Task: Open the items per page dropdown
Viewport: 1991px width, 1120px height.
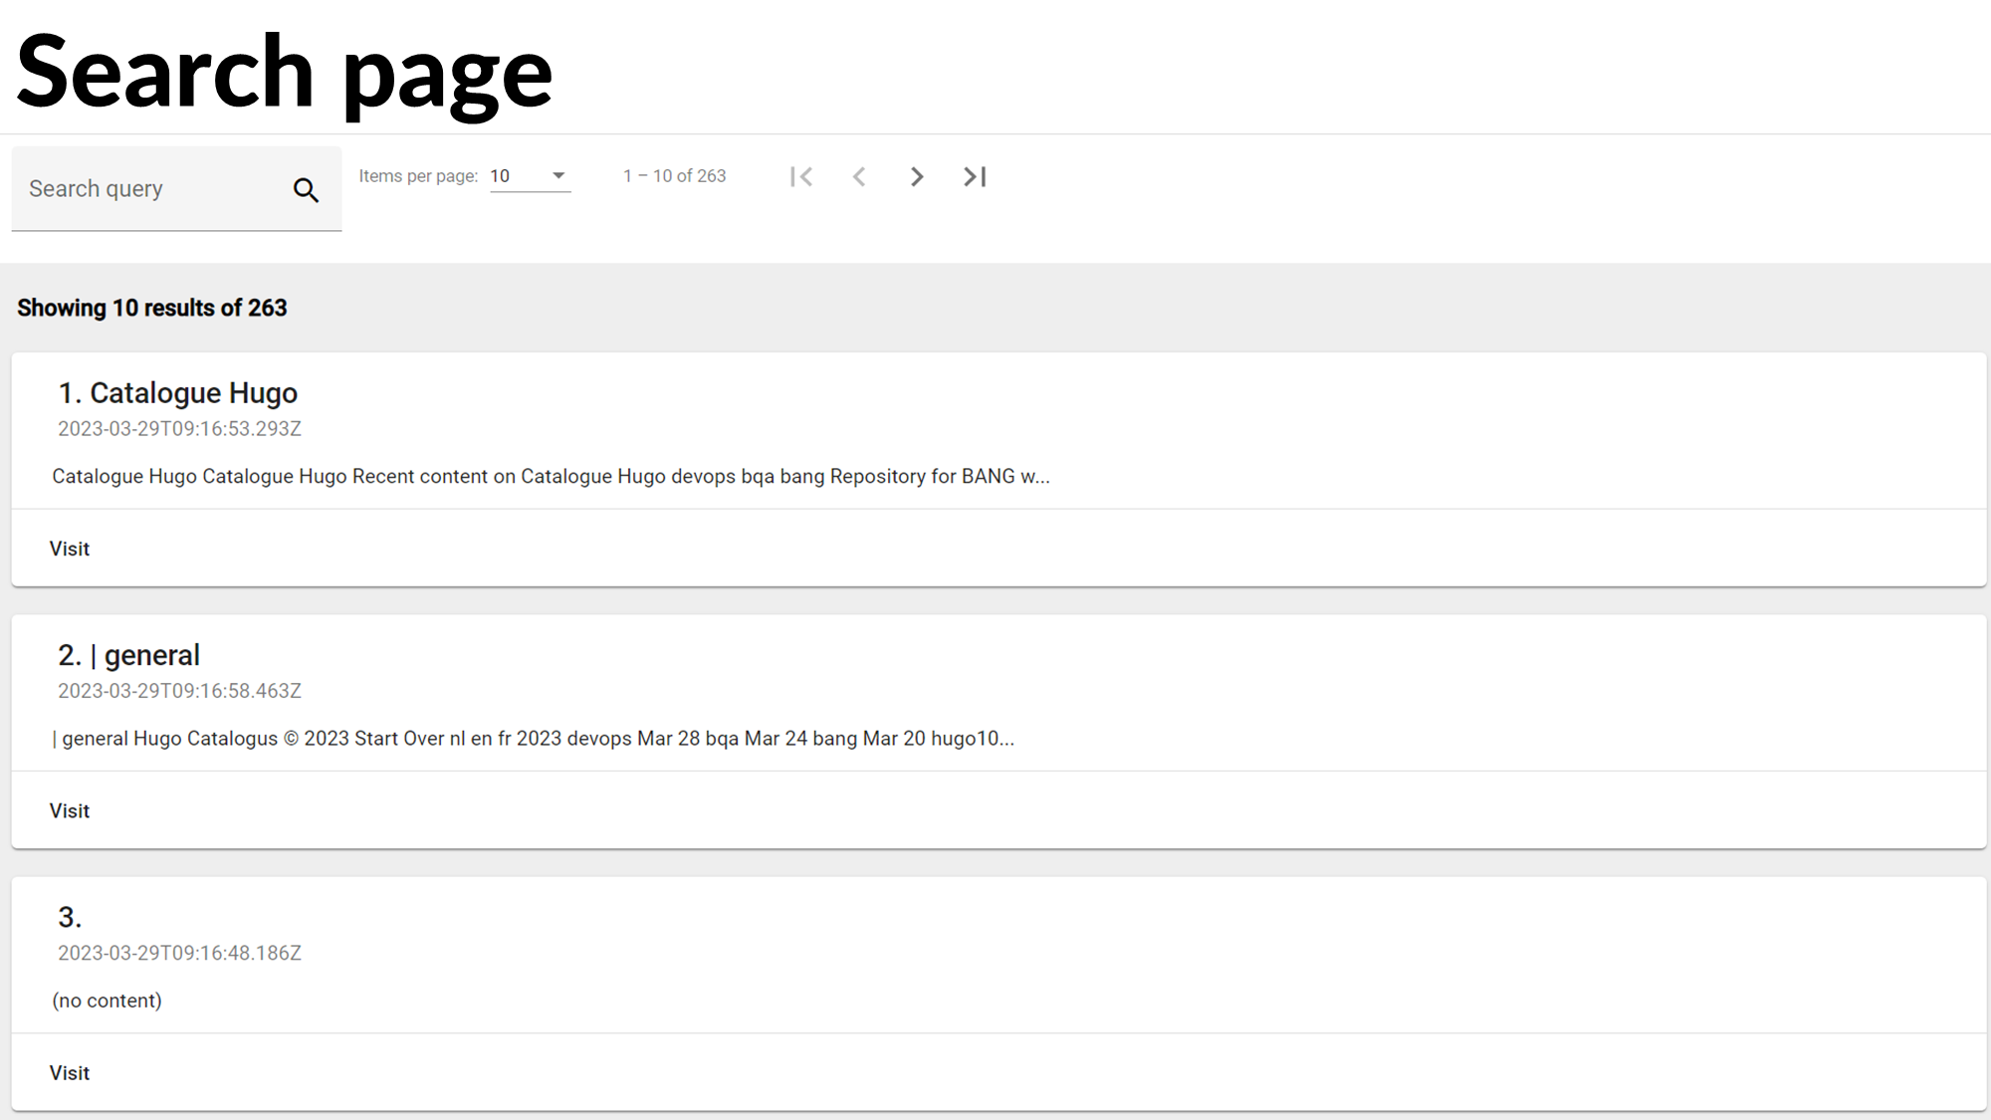Action: pyautogui.click(x=529, y=176)
